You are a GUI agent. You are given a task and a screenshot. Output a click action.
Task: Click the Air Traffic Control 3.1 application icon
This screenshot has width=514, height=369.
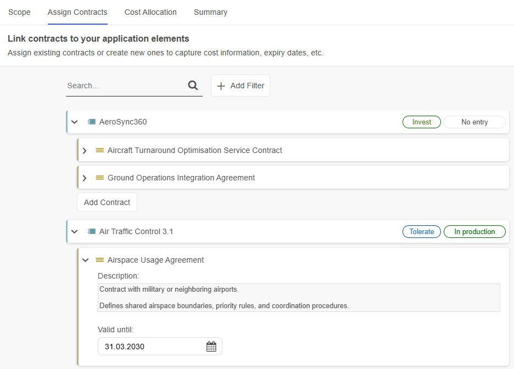(x=92, y=231)
